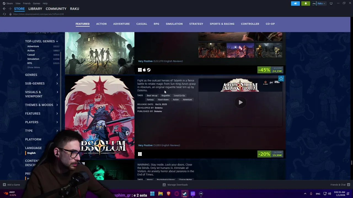Expand the Type filter section

click(x=42, y=131)
